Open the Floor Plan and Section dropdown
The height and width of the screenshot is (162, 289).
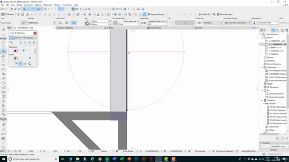coord(238,23)
